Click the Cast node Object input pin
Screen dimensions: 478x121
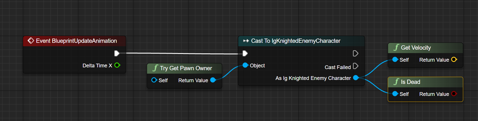(x=245, y=65)
